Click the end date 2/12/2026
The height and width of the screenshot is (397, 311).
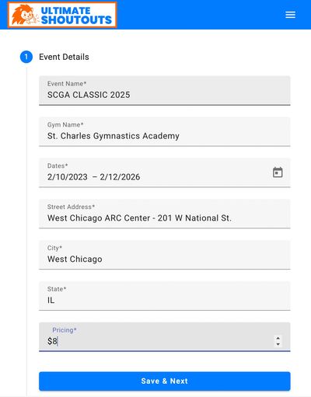tap(120, 177)
